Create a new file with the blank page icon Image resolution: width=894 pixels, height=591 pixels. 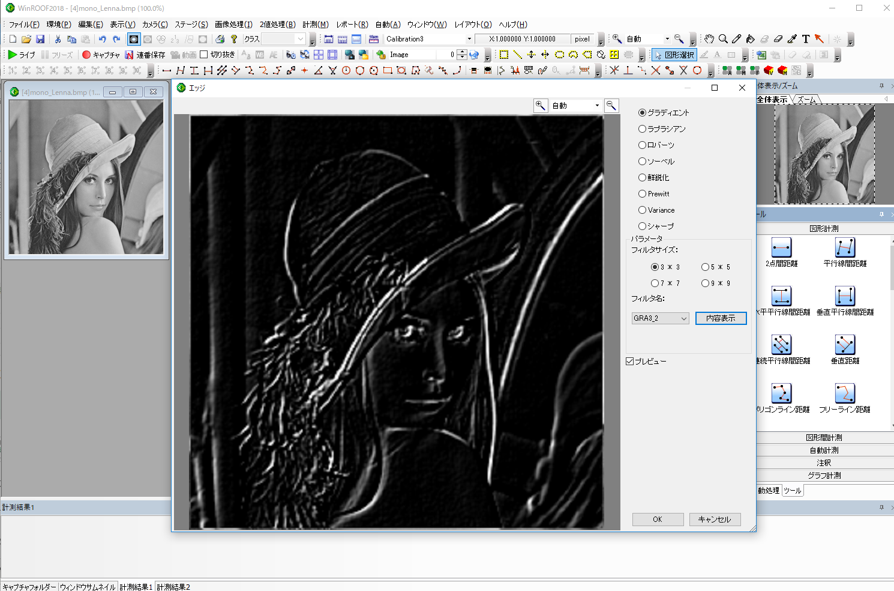[x=13, y=39]
